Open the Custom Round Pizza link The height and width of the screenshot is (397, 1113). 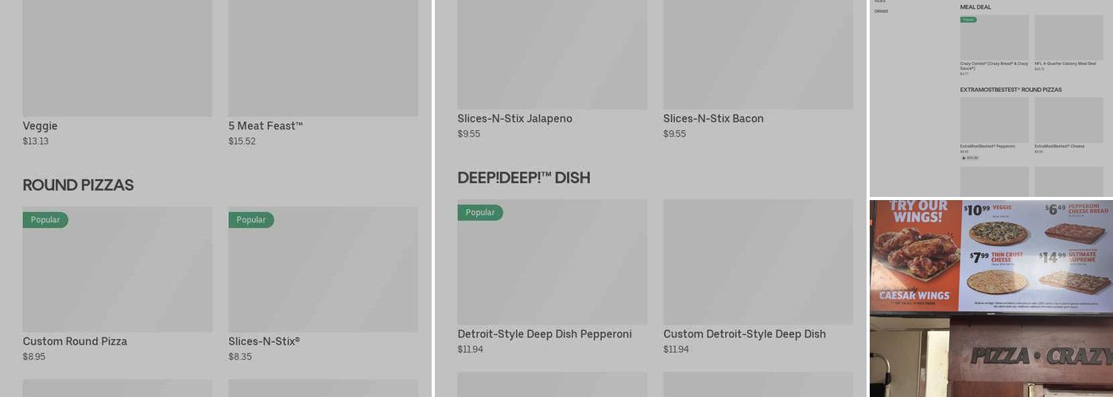(75, 341)
